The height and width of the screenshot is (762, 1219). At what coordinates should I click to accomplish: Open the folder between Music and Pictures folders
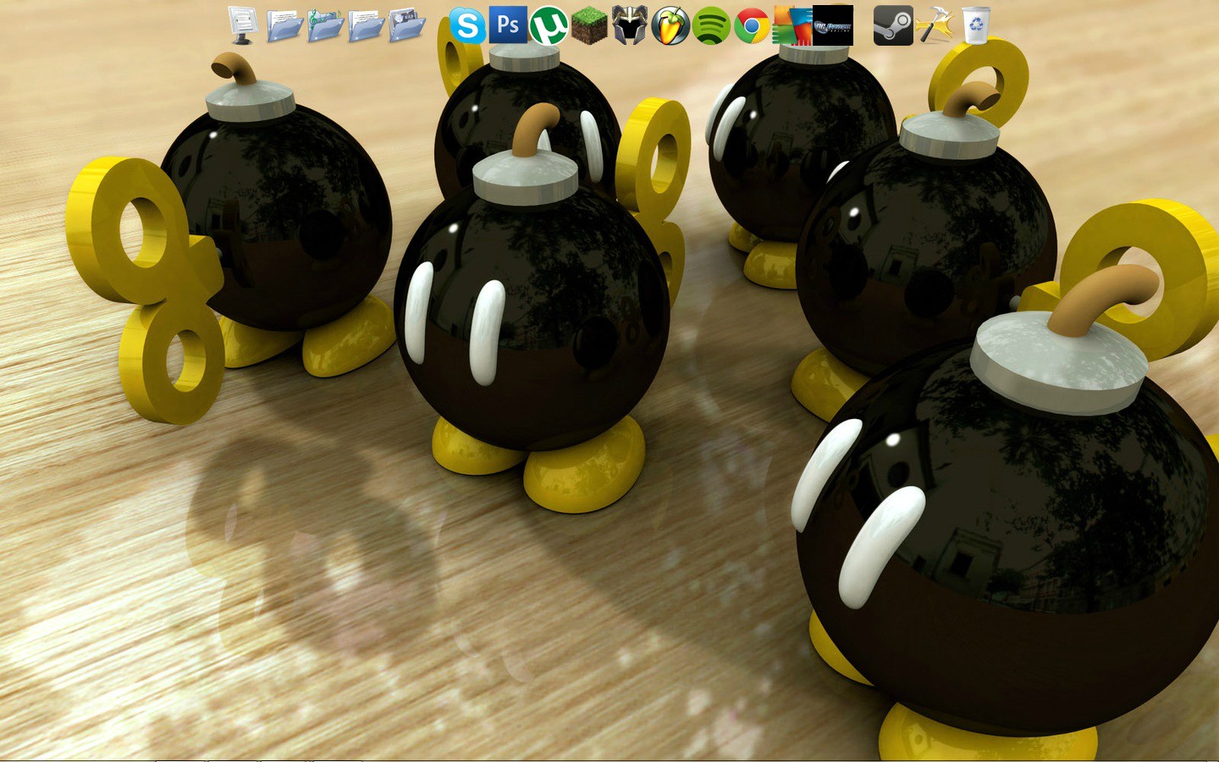366,25
